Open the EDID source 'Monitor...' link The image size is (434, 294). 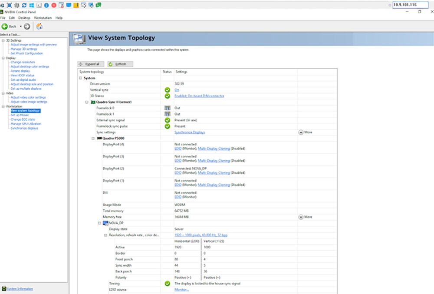click(181, 290)
